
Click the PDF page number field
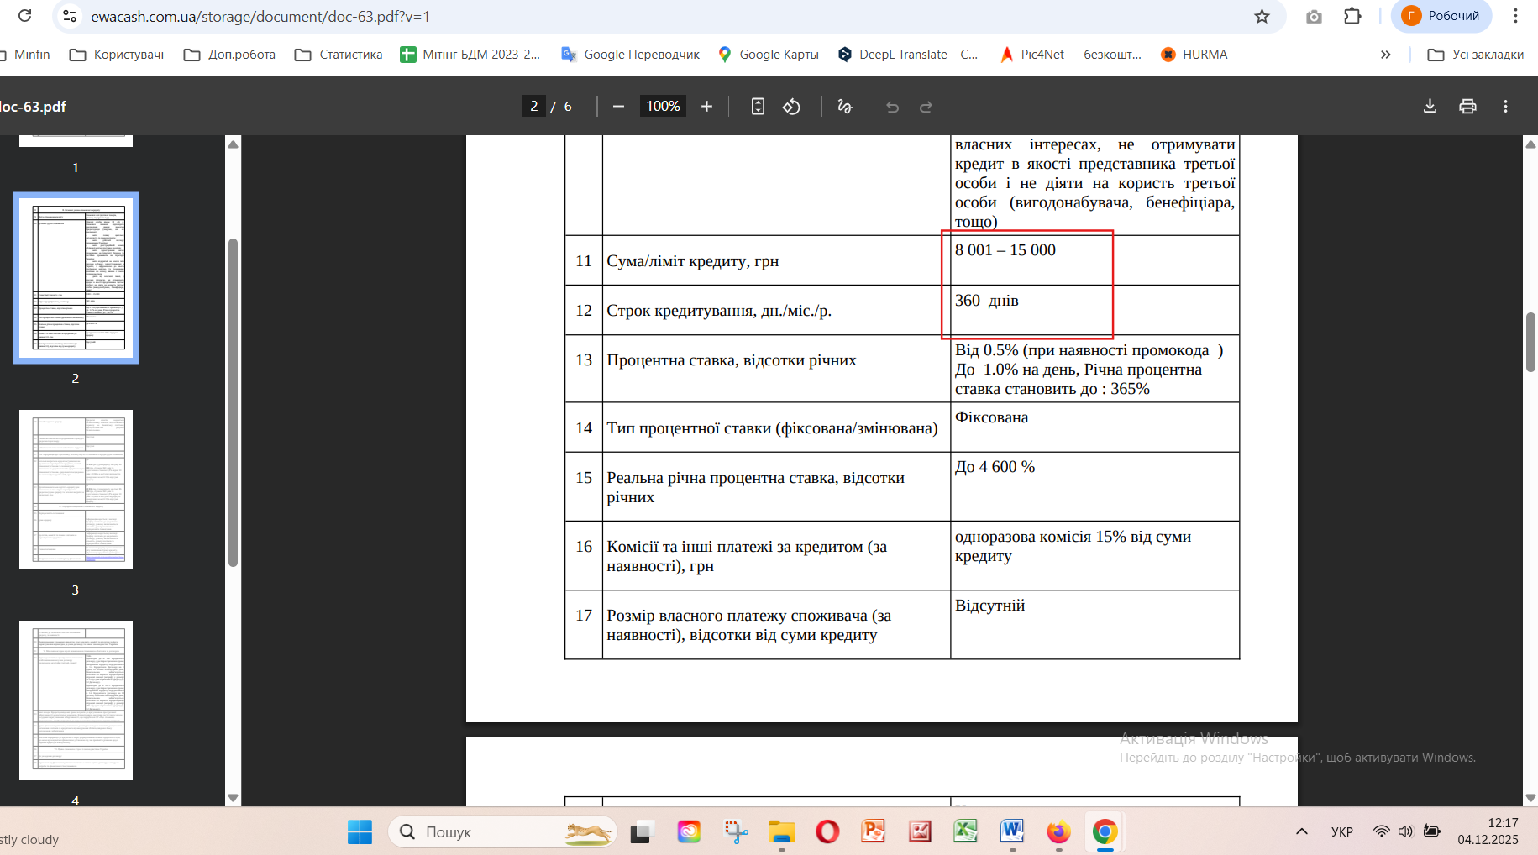pos(533,106)
